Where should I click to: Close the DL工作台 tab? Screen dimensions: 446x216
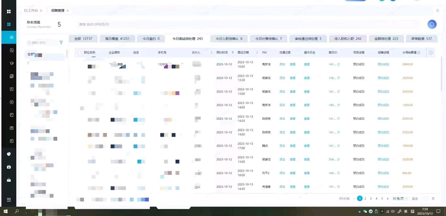coord(41,11)
